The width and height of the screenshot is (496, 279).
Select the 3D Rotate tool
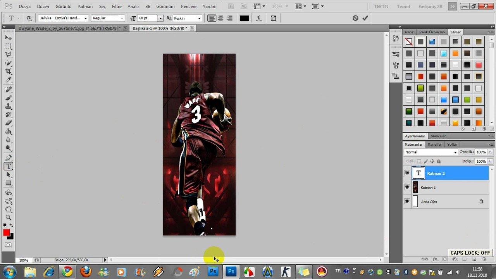9,193
